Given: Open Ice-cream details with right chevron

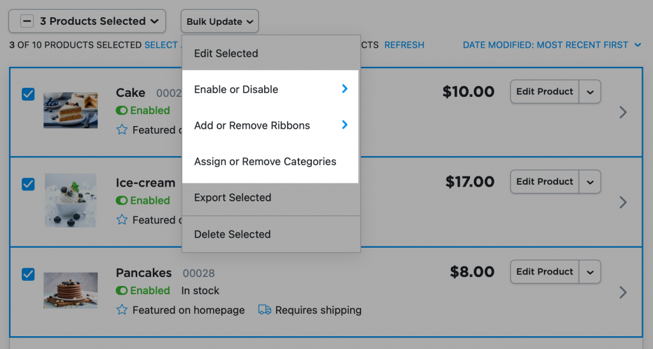Looking at the screenshot, I should click(623, 202).
